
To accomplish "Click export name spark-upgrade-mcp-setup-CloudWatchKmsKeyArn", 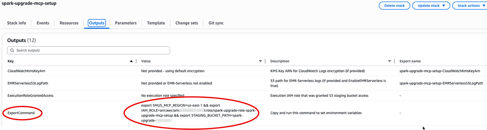I will (x=440, y=71).
